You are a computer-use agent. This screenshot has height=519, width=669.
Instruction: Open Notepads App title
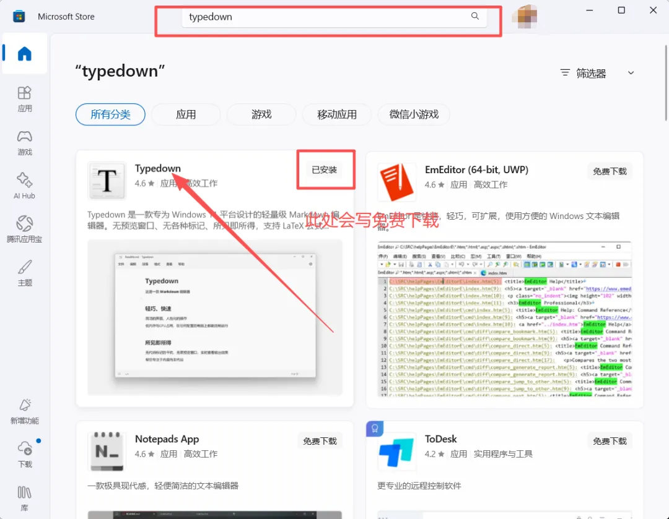point(167,439)
